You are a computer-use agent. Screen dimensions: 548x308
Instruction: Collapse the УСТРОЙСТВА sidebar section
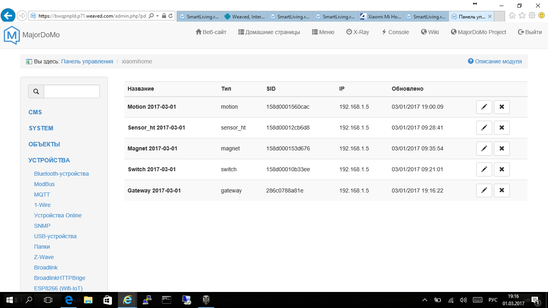click(49, 160)
